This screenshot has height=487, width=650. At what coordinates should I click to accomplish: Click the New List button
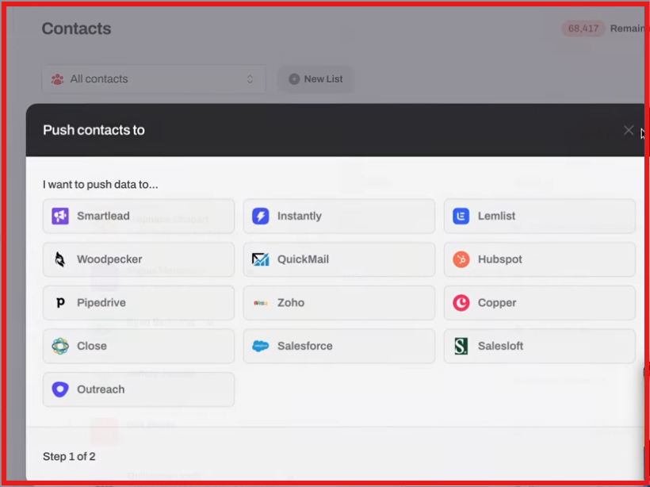[315, 79]
